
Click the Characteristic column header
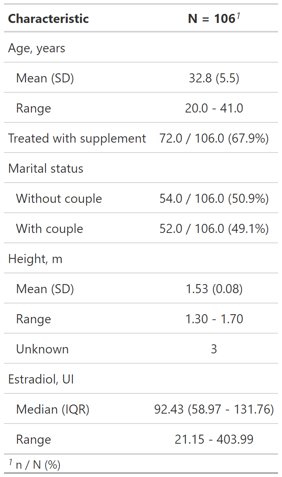[48, 19]
